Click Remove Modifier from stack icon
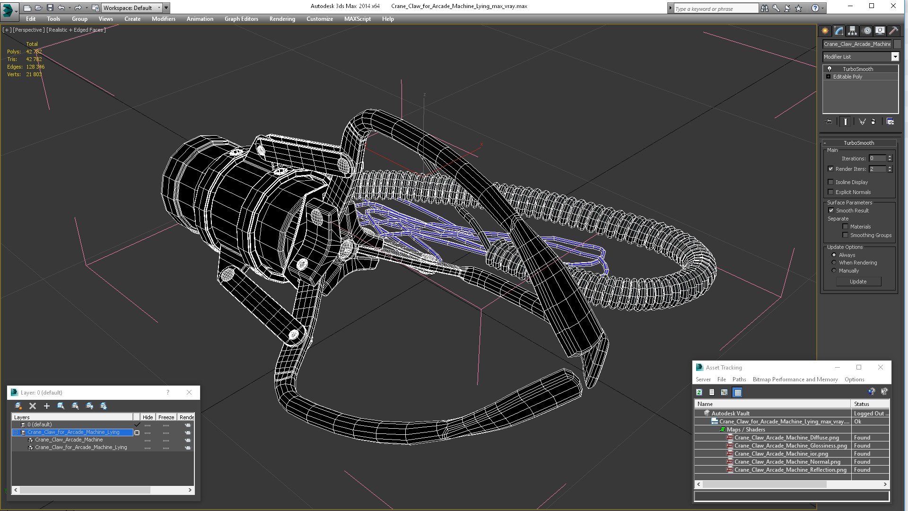This screenshot has width=908, height=511. (873, 122)
